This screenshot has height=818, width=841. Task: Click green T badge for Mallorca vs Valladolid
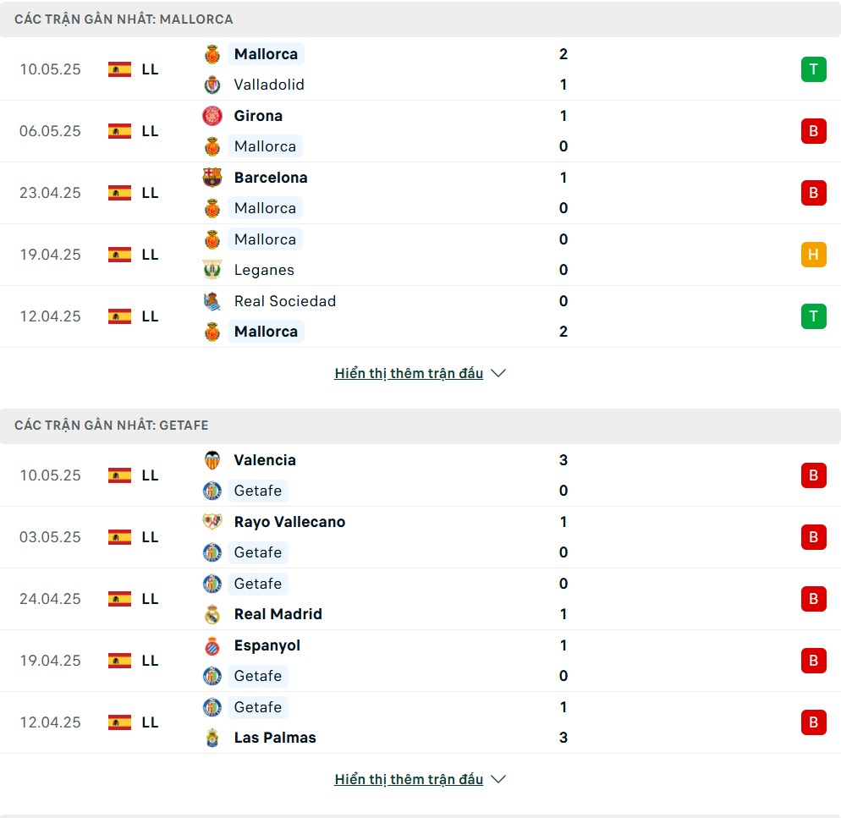coord(814,69)
